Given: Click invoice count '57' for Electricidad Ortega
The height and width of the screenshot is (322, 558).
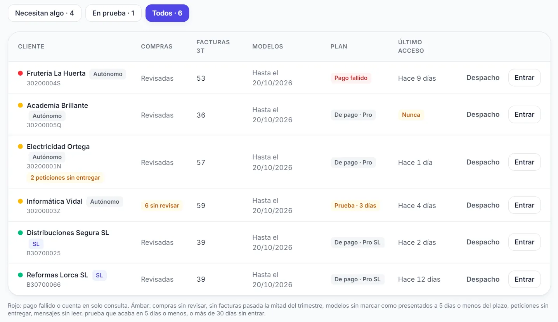Looking at the screenshot, I should [x=201, y=163].
